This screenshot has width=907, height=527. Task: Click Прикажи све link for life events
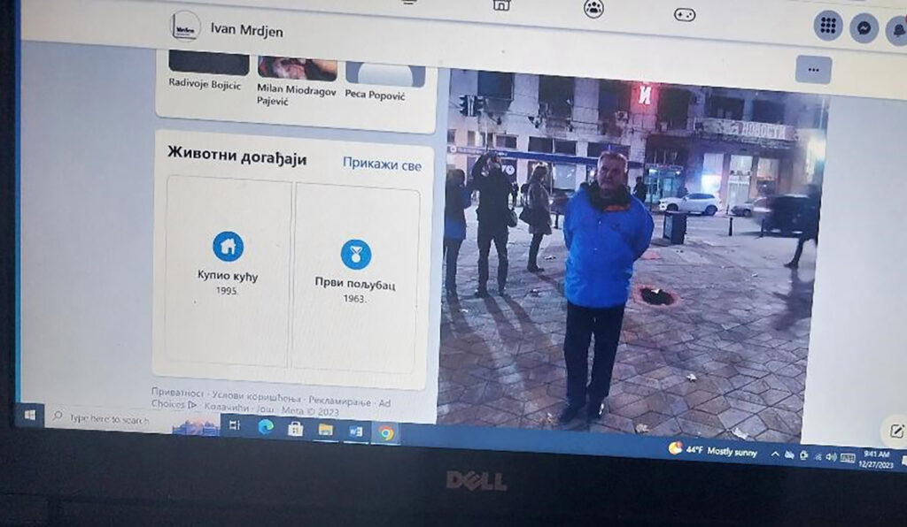point(382,164)
